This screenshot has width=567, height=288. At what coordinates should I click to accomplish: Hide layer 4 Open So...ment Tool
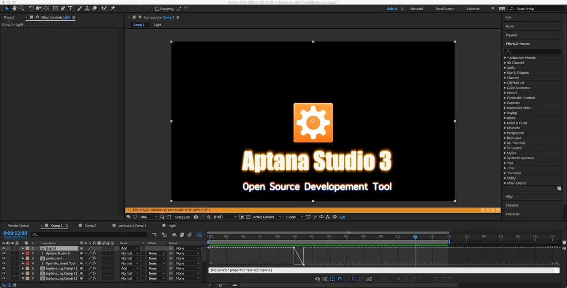click(x=4, y=263)
